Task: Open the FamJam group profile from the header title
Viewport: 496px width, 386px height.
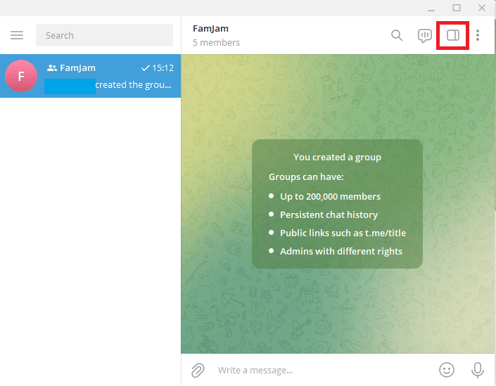Action: (x=210, y=28)
